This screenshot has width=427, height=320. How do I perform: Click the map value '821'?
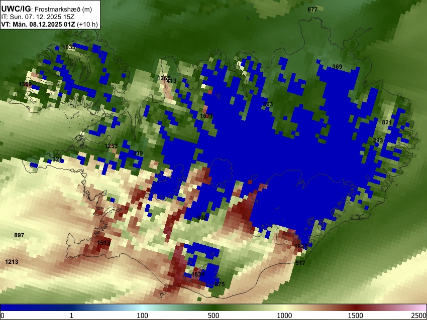tap(387, 122)
